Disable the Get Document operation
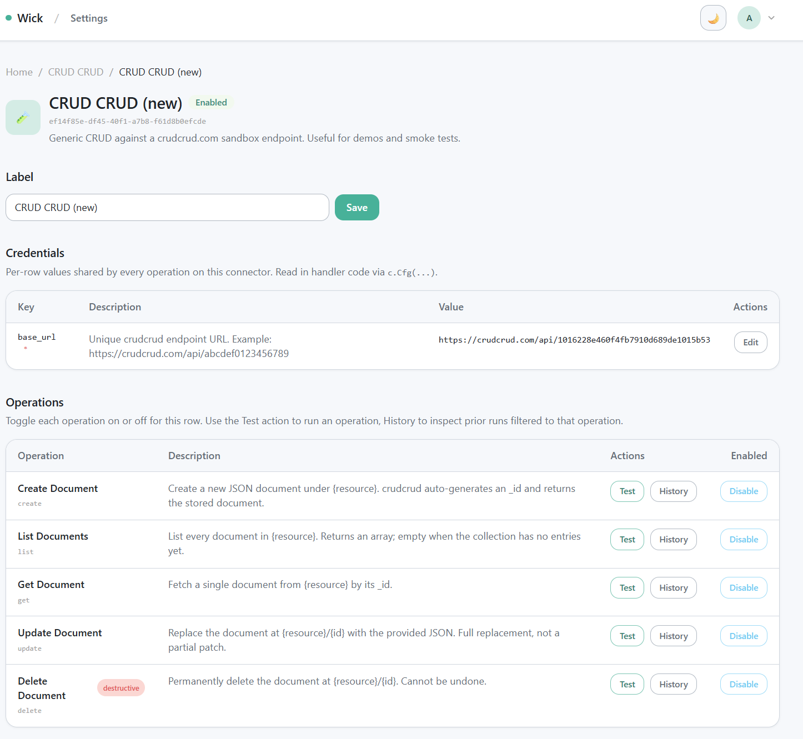Screen dimensions: 803x739 tap(744, 588)
